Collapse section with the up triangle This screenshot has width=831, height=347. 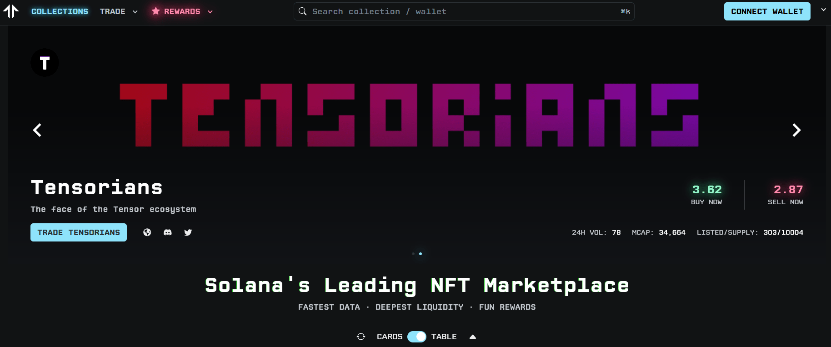click(x=473, y=337)
